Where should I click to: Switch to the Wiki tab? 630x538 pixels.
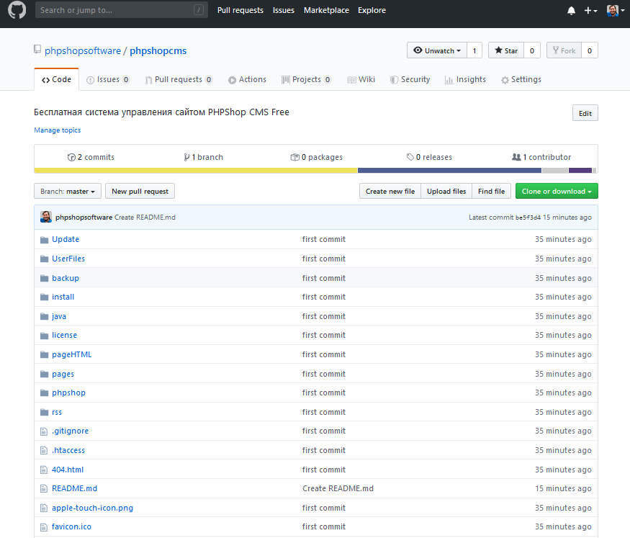pos(361,79)
